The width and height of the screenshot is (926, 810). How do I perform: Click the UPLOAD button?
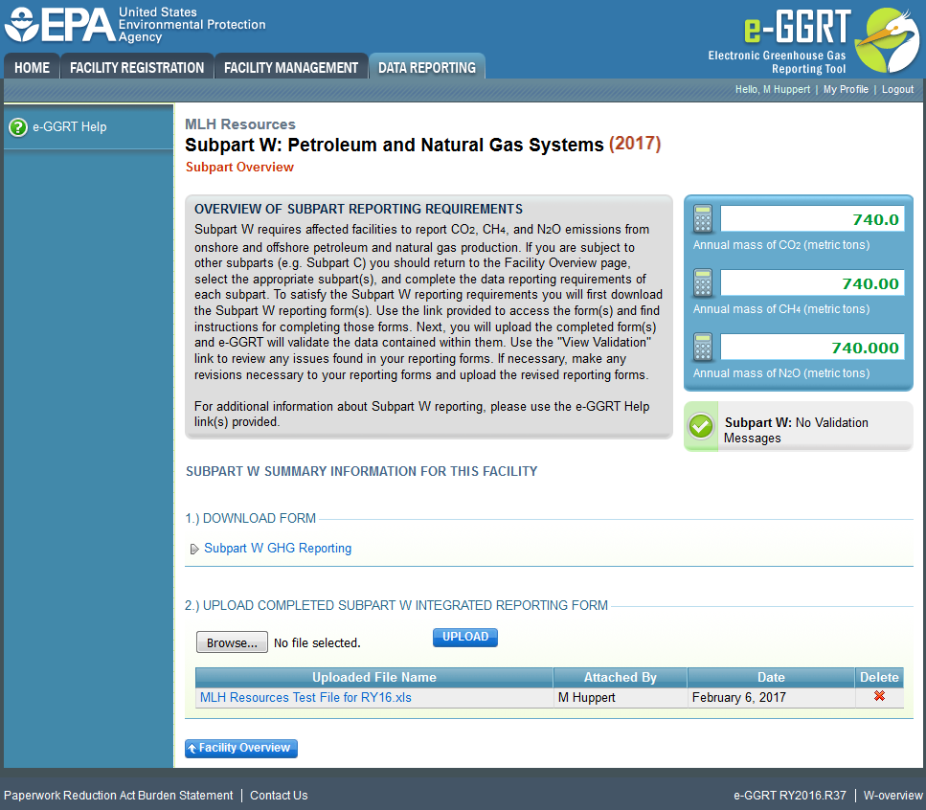(465, 637)
